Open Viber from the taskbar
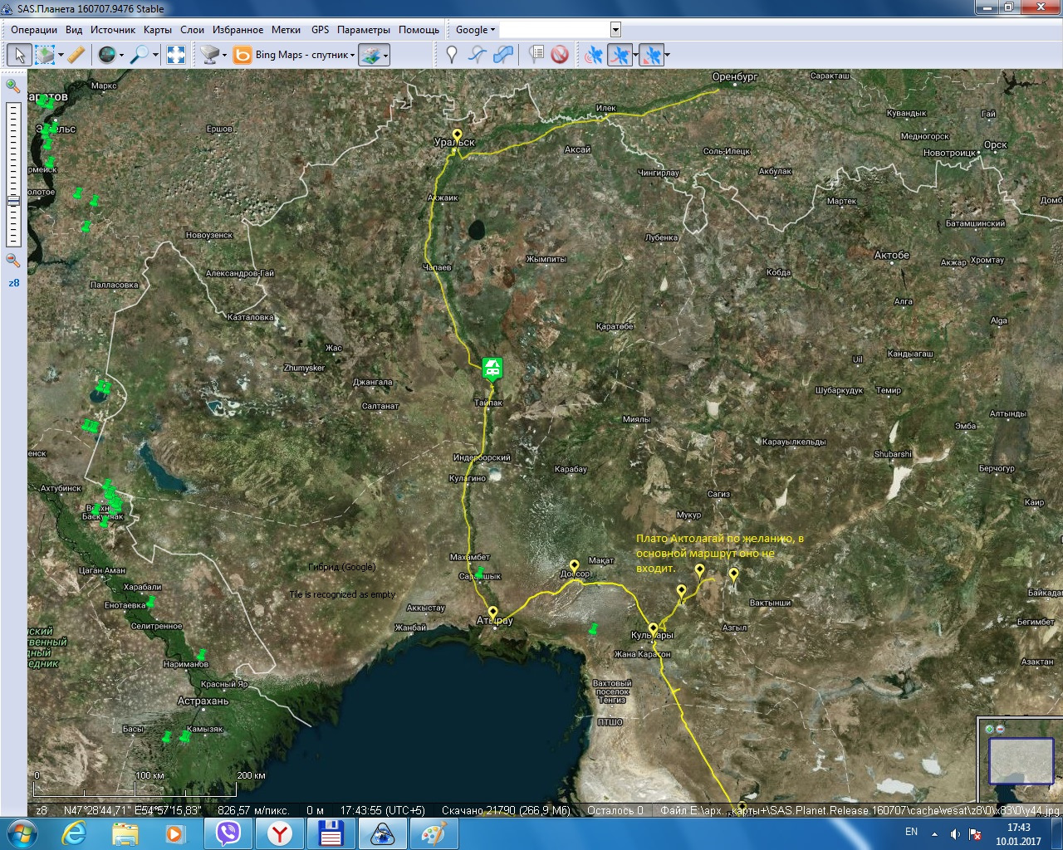Viewport: 1063px width, 850px height. 228,833
